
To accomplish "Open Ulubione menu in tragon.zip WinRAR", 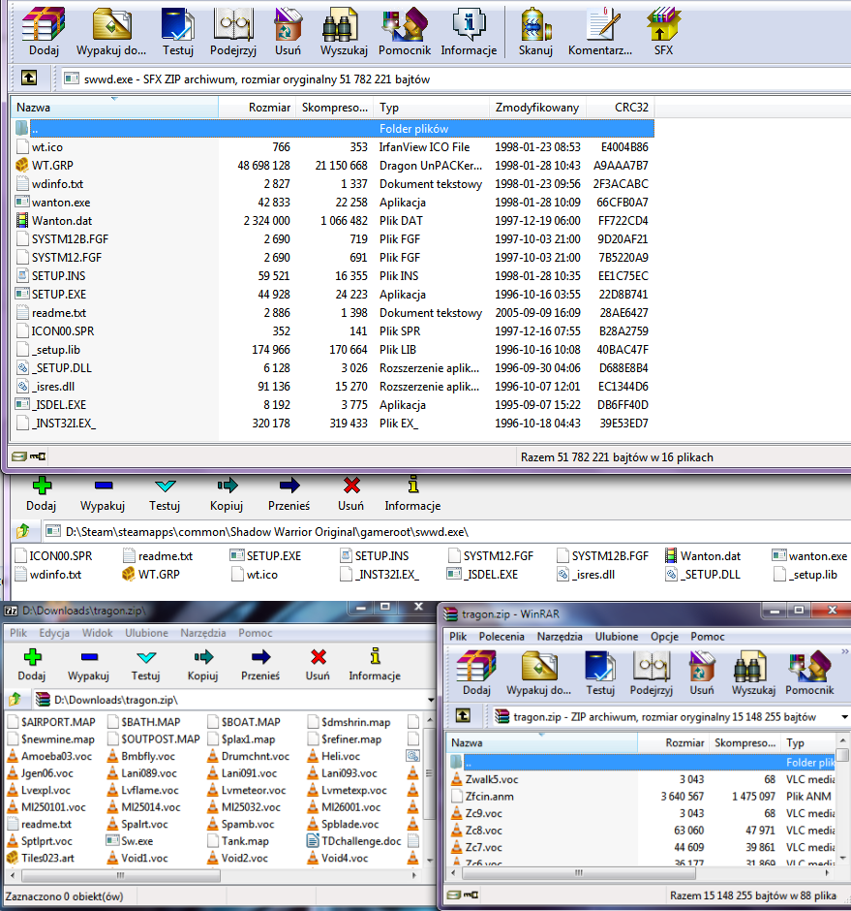I will (617, 636).
